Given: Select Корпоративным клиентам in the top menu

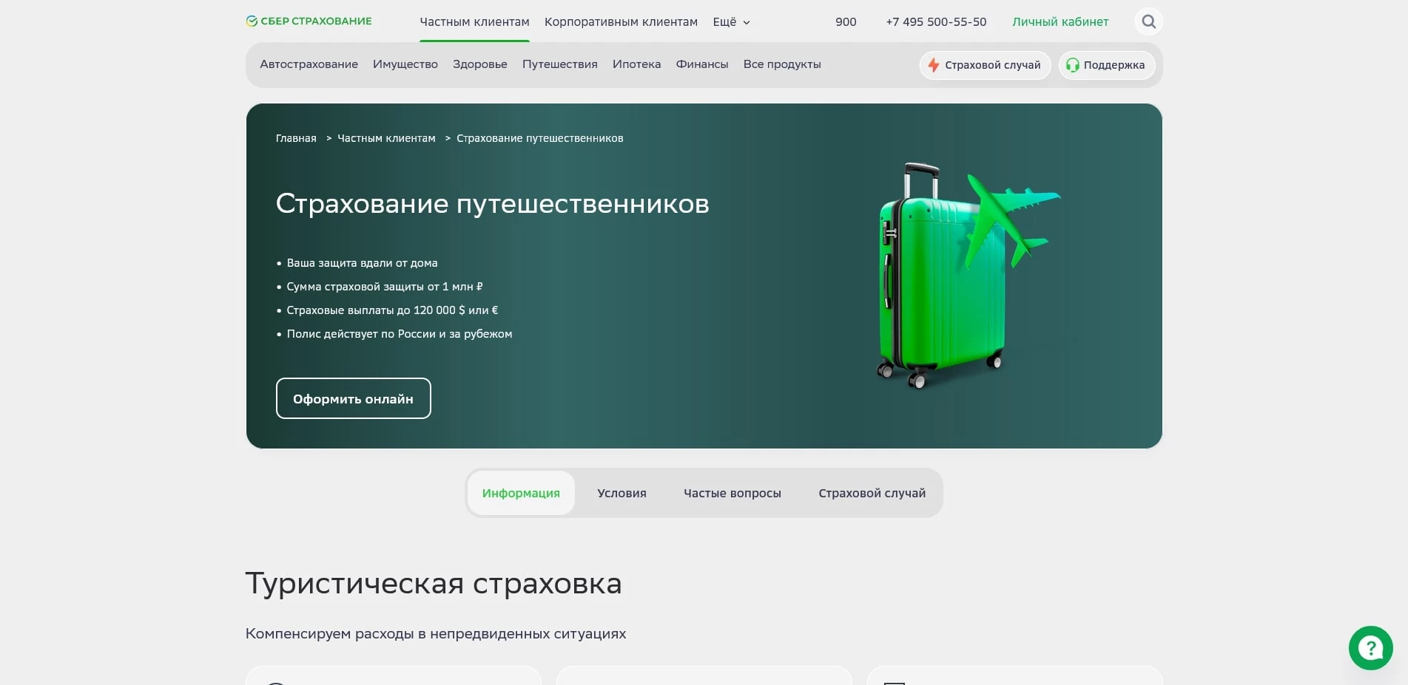Looking at the screenshot, I should point(621,22).
